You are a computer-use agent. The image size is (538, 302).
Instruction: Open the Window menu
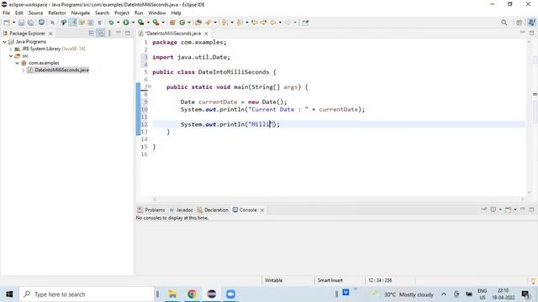[157, 13]
